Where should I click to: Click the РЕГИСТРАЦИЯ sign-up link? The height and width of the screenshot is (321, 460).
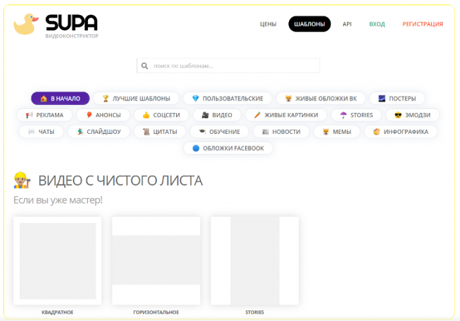(423, 24)
